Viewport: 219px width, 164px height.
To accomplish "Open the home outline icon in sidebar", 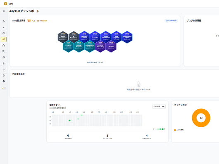I will 4,21.
